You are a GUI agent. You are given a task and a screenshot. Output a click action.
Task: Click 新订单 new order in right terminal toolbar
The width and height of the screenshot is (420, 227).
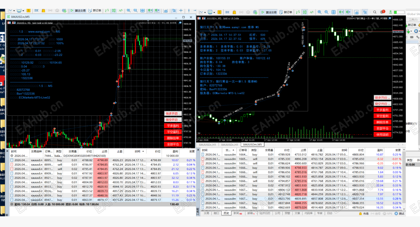click(x=285, y=12)
